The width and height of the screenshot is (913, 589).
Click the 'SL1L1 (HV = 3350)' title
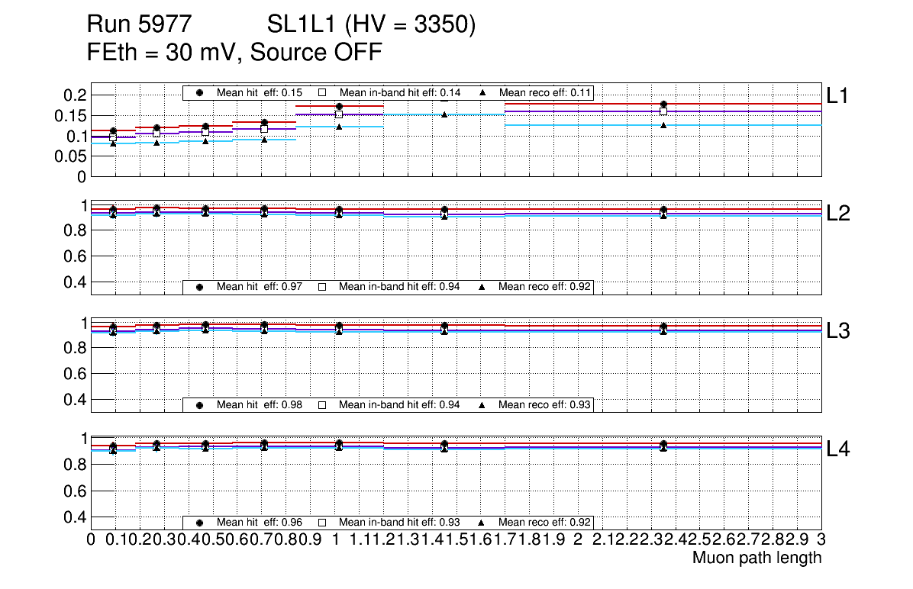[x=372, y=25]
